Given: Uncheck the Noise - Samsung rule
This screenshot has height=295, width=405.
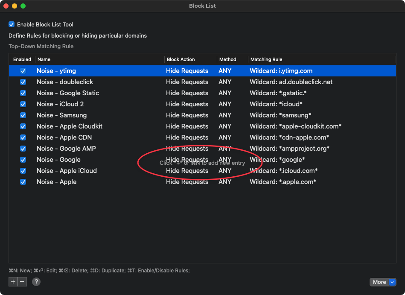Looking at the screenshot, I should pos(23,115).
